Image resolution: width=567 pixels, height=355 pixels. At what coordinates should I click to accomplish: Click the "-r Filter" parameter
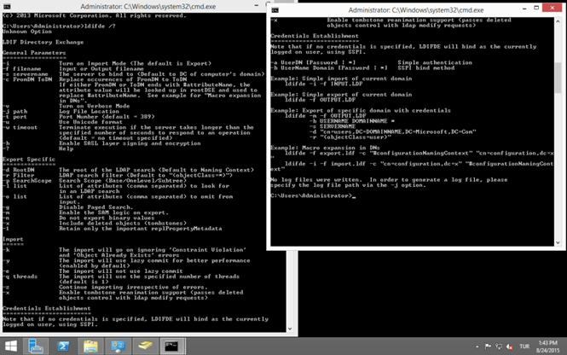pyautogui.click(x=19, y=175)
